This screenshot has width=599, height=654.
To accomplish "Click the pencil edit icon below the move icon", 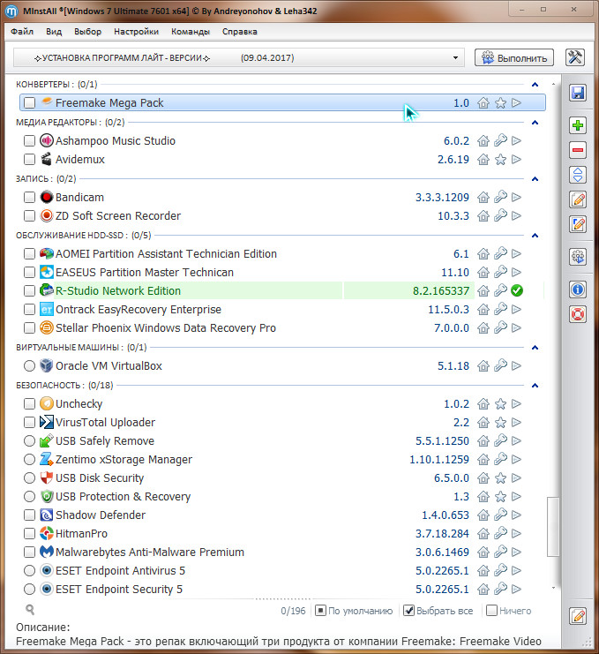I will tap(578, 199).
